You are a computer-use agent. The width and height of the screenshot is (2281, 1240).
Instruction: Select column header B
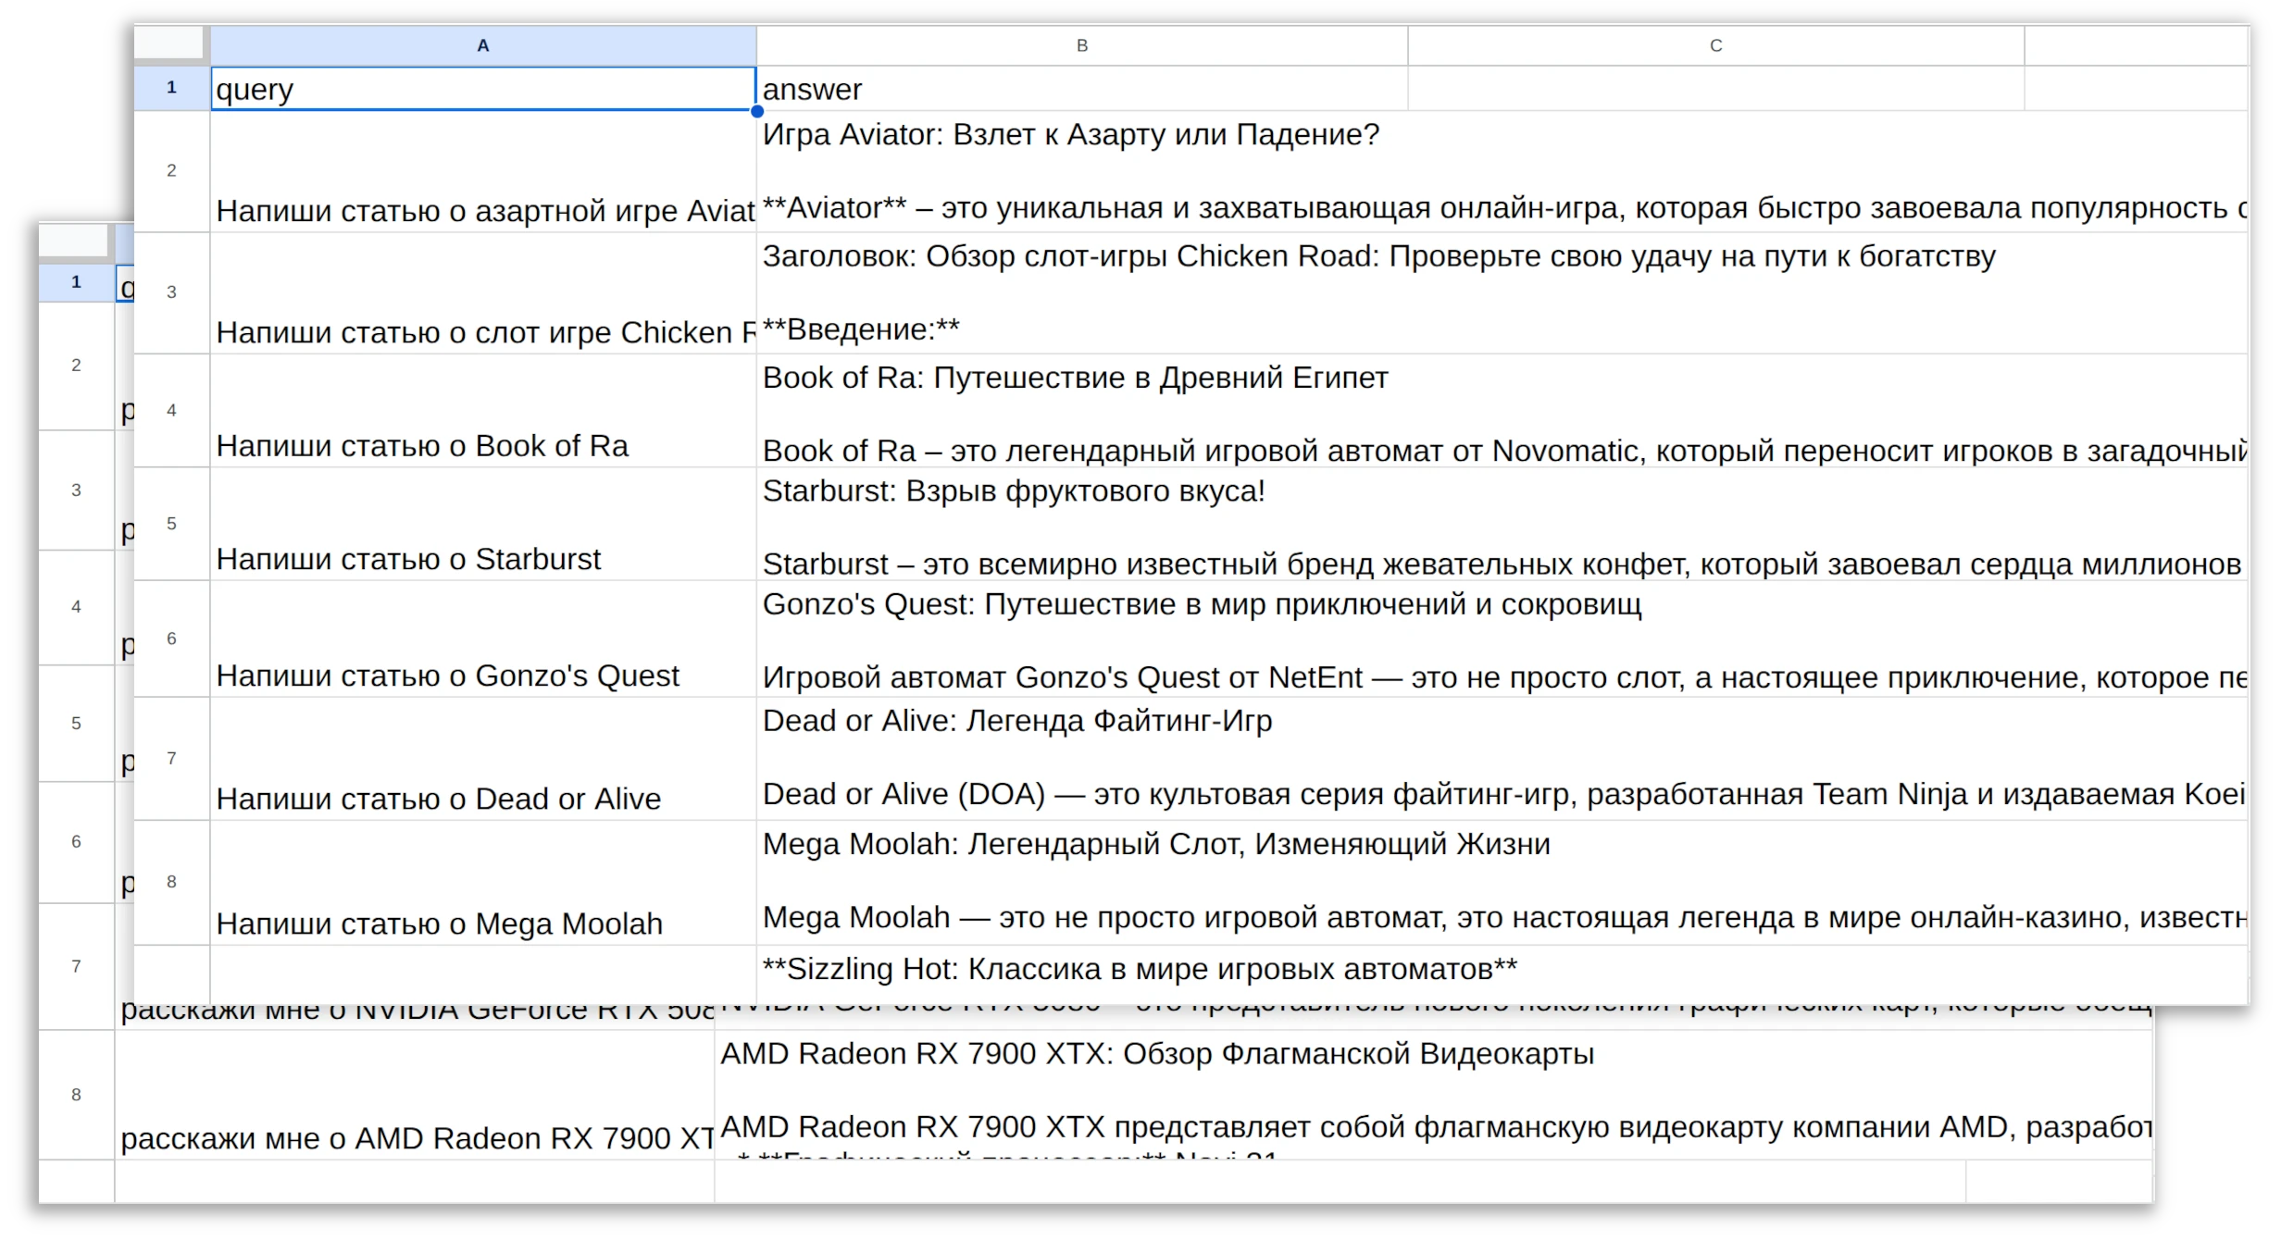click(x=1081, y=43)
